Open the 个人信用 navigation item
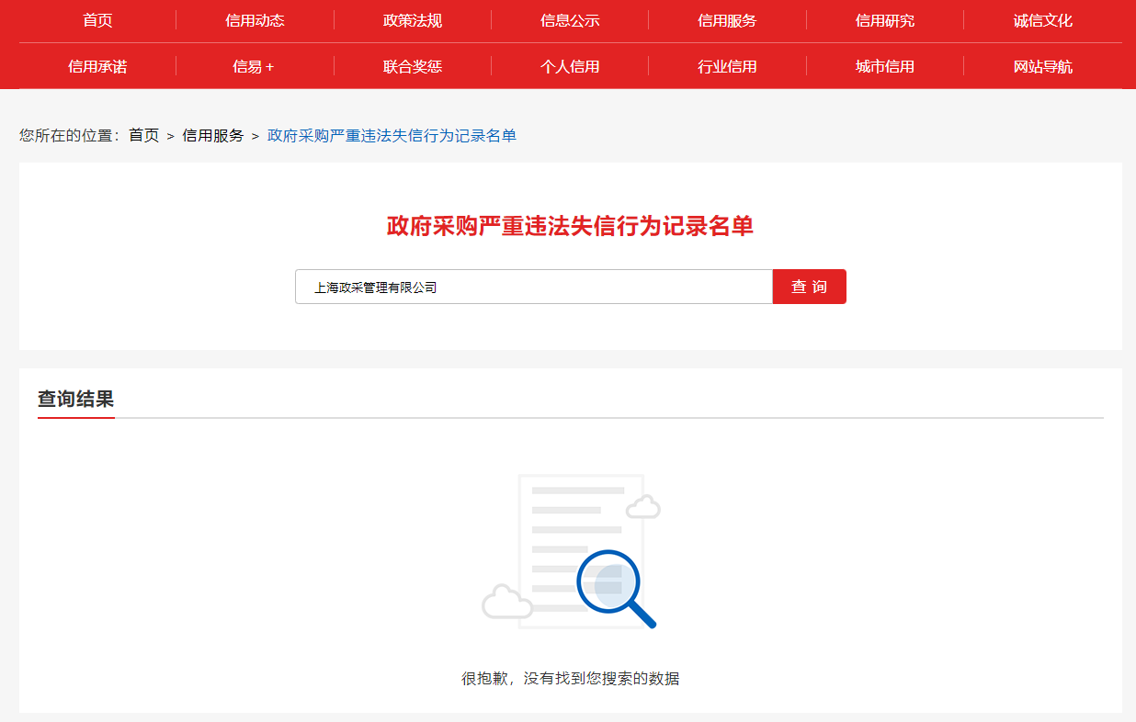1136x722 pixels. coord(570,66)
